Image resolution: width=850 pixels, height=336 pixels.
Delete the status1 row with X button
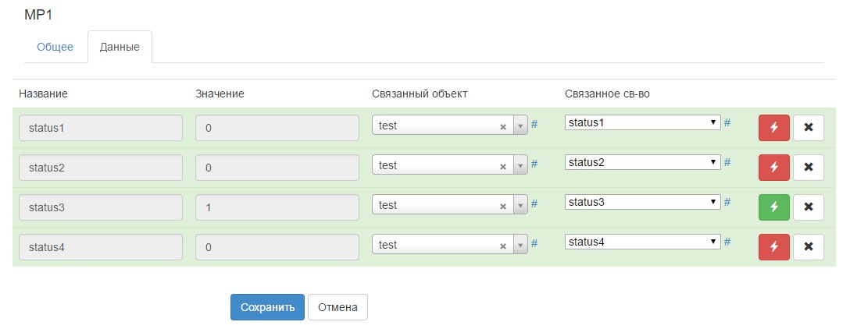point(808,127)
